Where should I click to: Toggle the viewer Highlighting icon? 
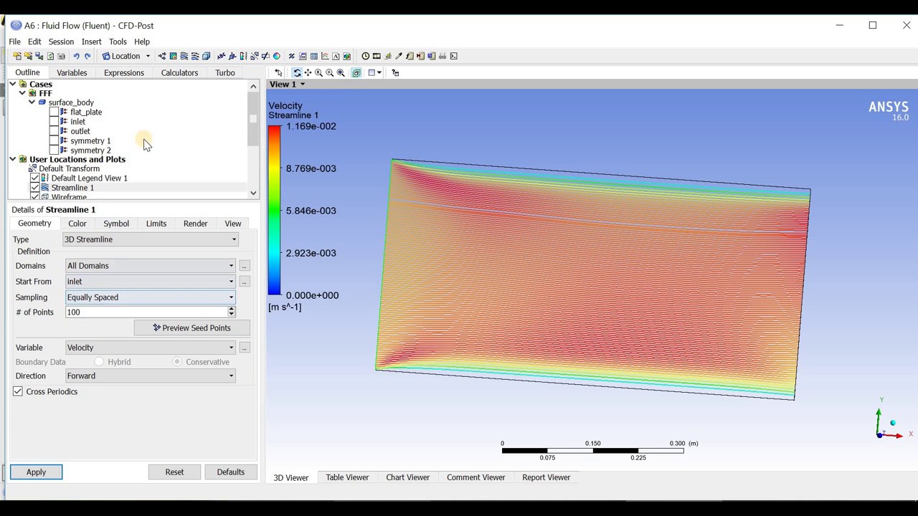pyautogui.click(x=356, y=72)
